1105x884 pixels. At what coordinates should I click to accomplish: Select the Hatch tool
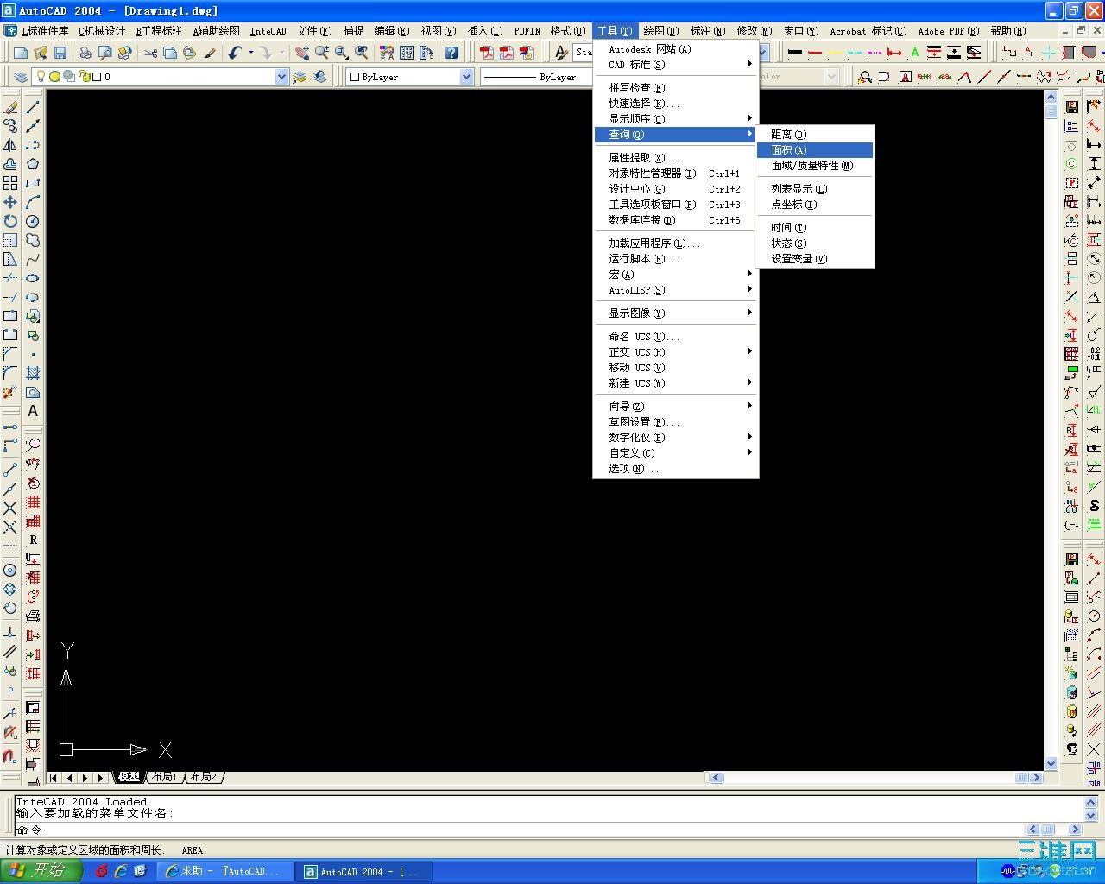33,373
